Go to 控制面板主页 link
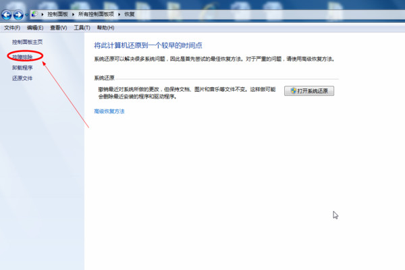 (28, 42)
